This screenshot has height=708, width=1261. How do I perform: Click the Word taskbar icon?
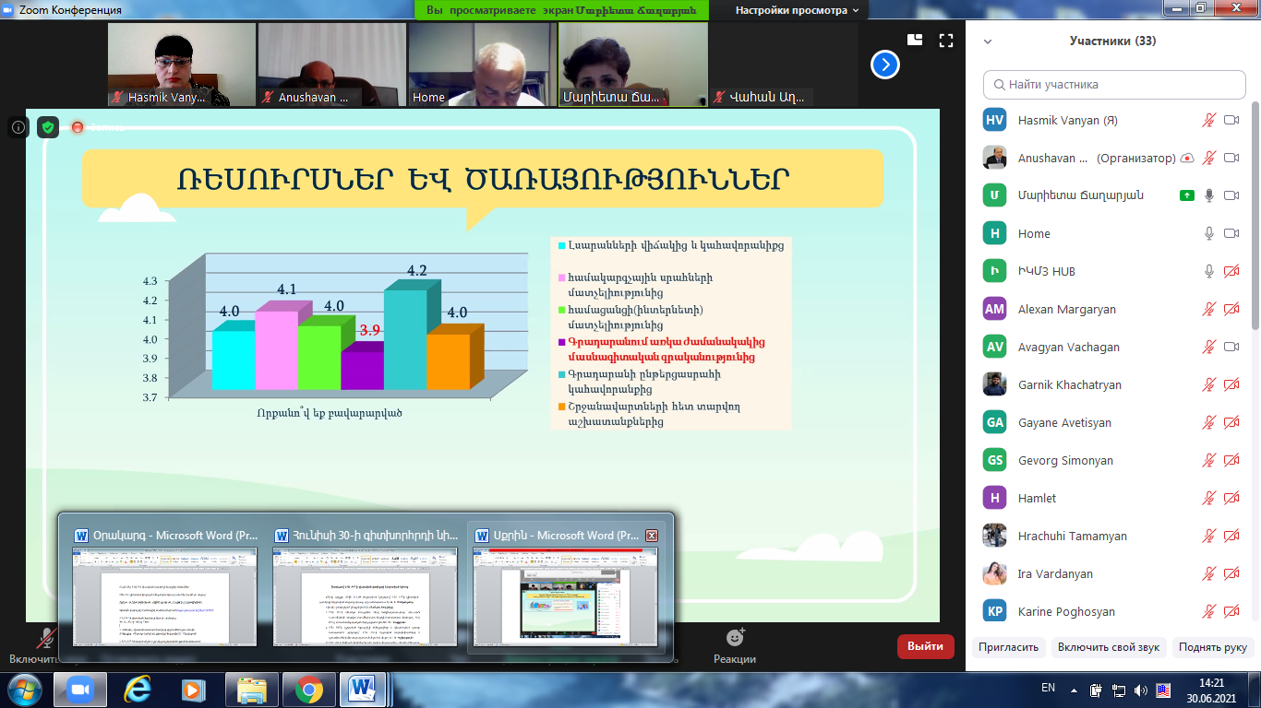pyautogui.click(x=363, y=690)
